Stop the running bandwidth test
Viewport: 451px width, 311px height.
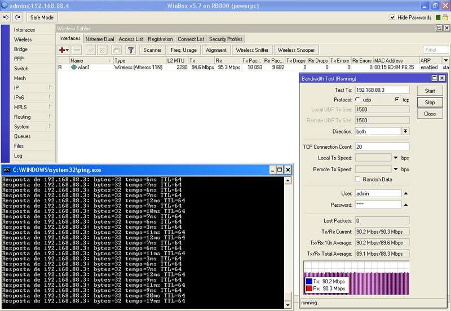pyautogui.click(x=430, y=103)
